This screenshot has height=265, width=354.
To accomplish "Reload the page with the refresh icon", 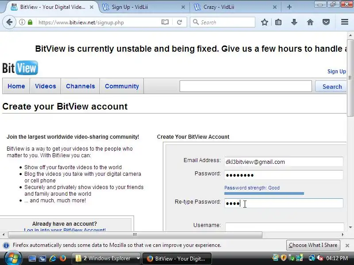I will [180, 23].
